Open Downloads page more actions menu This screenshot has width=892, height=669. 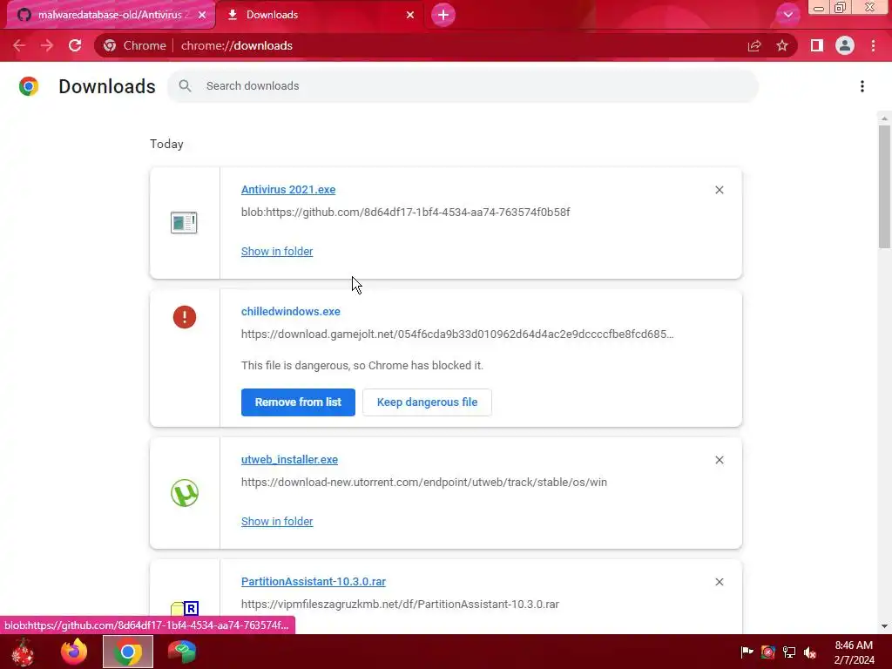tap(862, 86)
